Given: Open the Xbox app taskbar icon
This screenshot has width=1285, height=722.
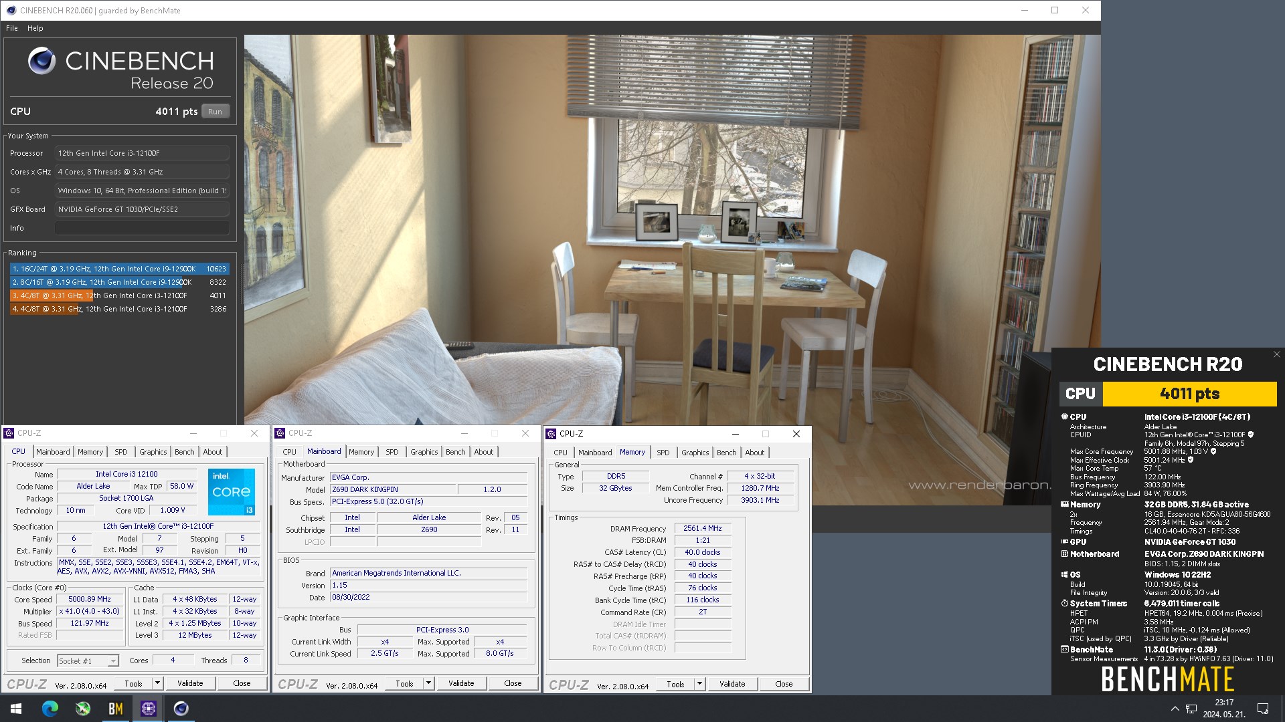Looking at the screenshot, I should 83,709.
